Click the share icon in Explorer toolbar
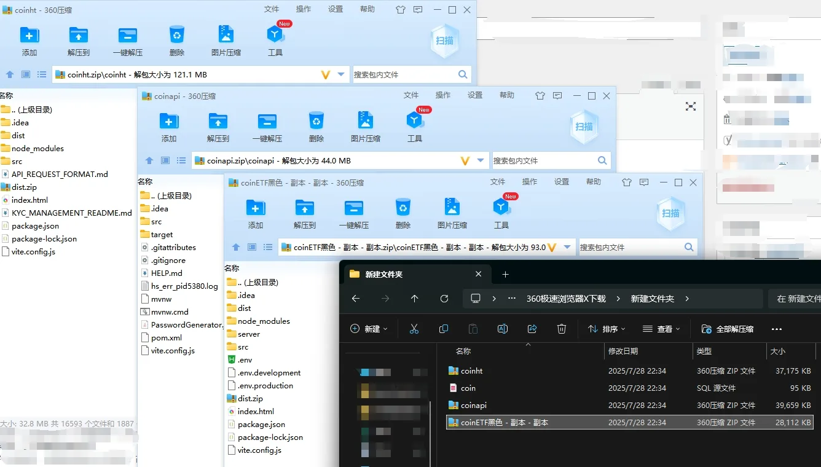This screenshot has width=821, height=467. pos(532,329)
